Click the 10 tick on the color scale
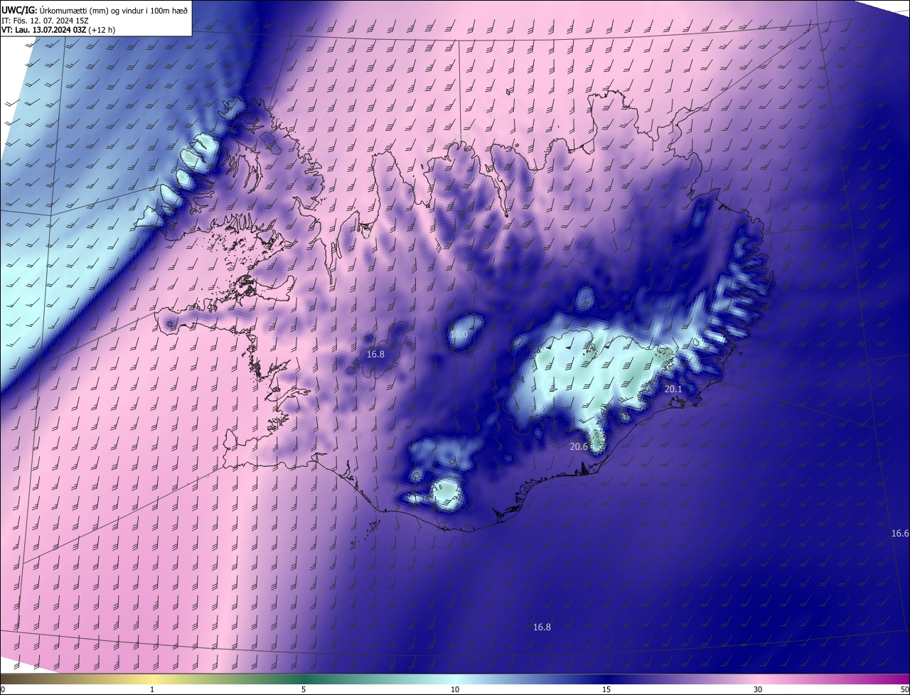Screen dimensions: 910x695 [x=455, y=689]
